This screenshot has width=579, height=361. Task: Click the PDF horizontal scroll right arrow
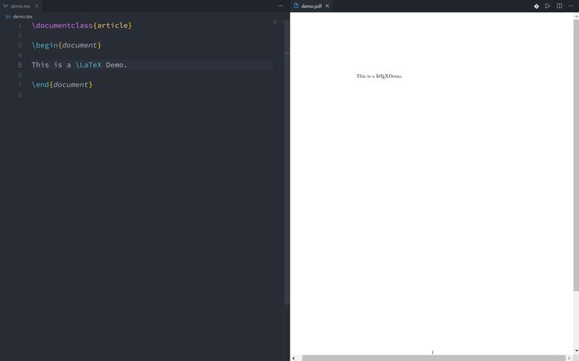coord(569,358)
